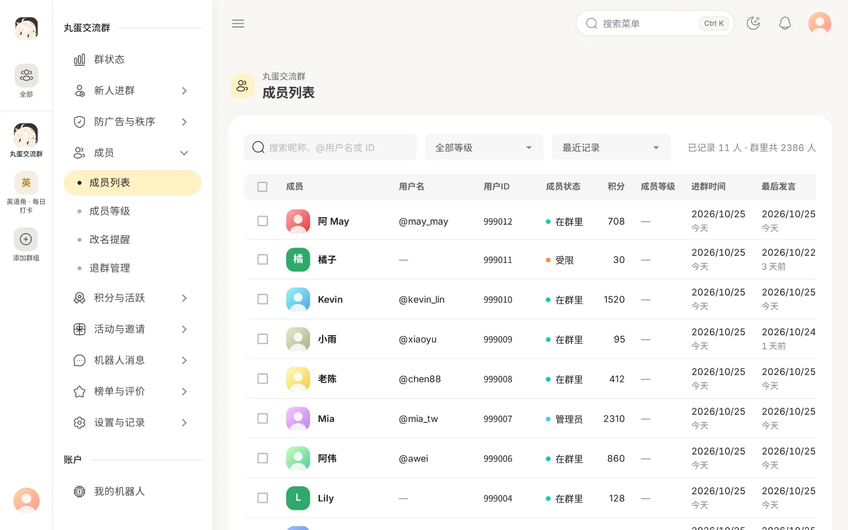The width and height of the screenshot is (848, 530).
Task: Open 改名提醒 menu item
Action: point(132,240)
